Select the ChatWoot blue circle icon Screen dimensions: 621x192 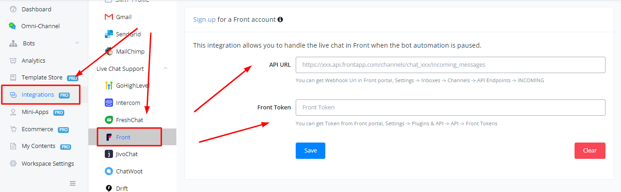point(108,171)
